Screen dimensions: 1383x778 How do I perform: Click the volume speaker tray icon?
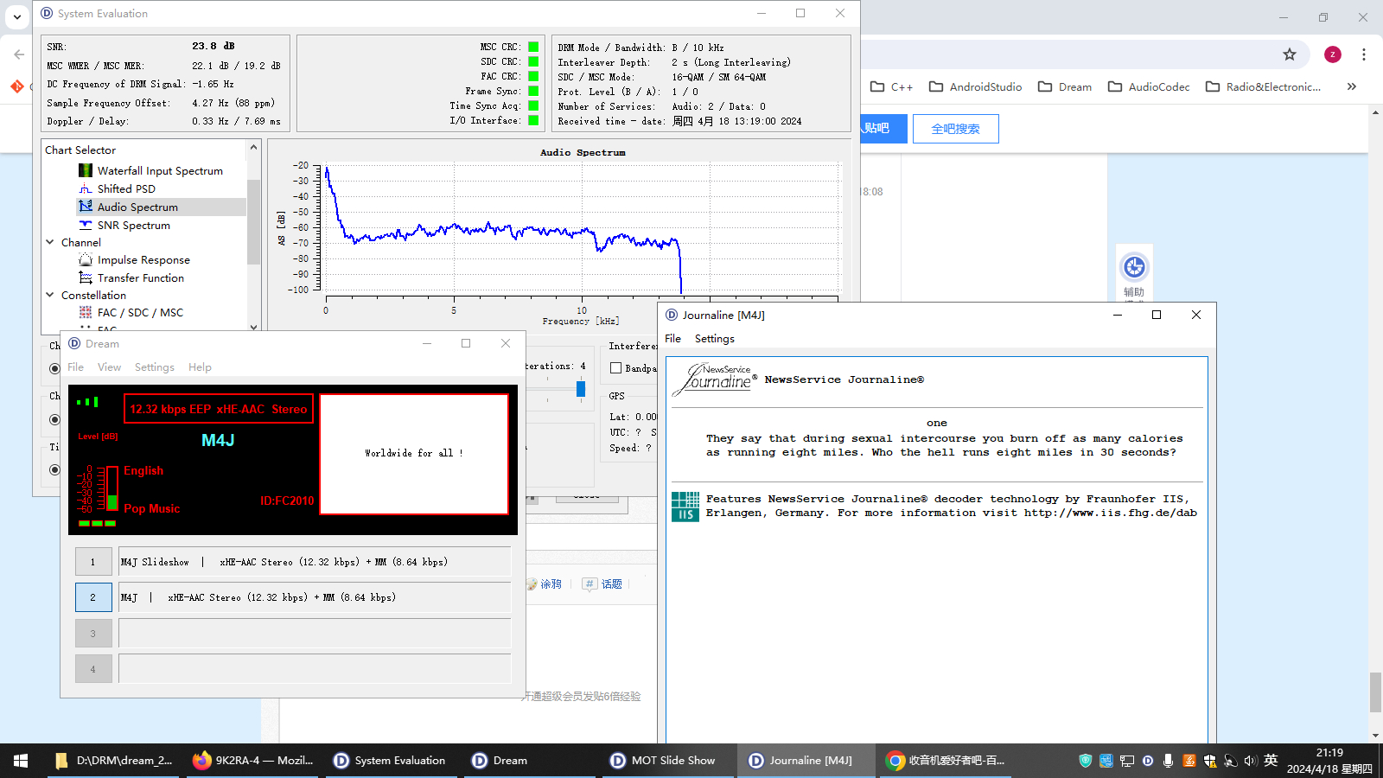[1250, 761]
